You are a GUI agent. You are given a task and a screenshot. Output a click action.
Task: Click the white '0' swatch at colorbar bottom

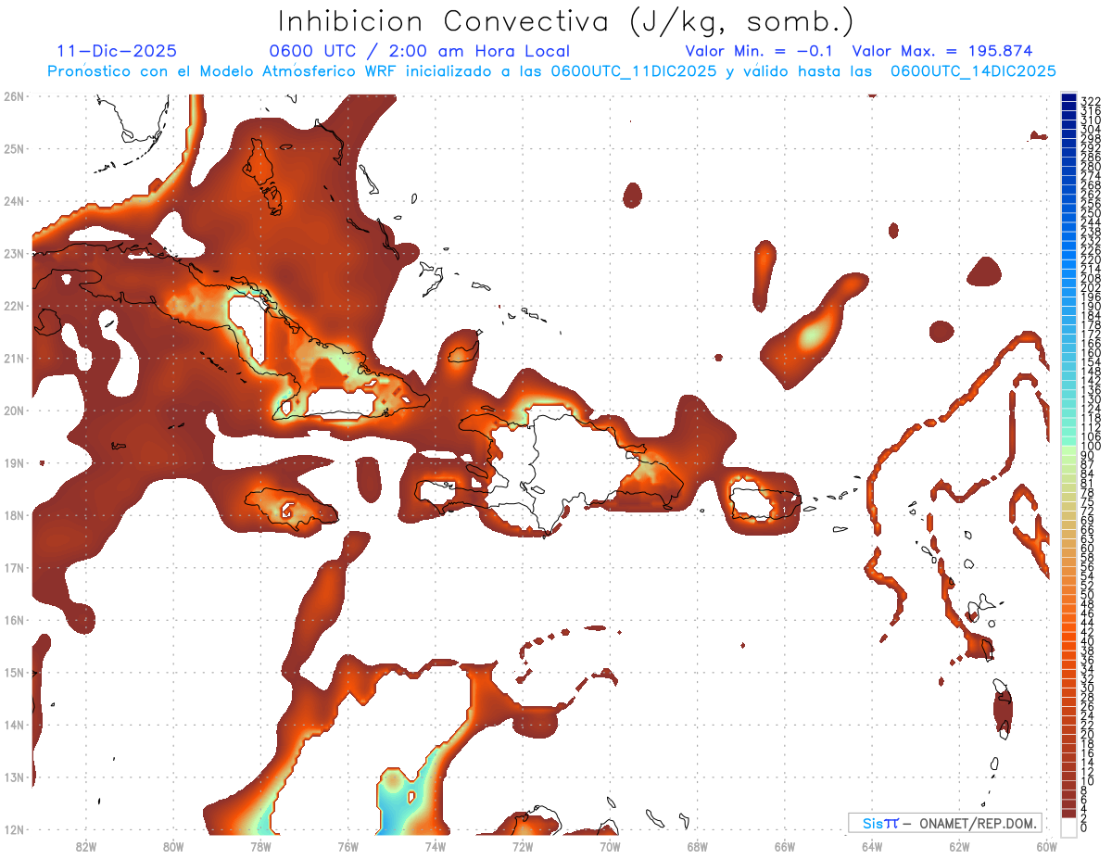(x=1069, y=827)
